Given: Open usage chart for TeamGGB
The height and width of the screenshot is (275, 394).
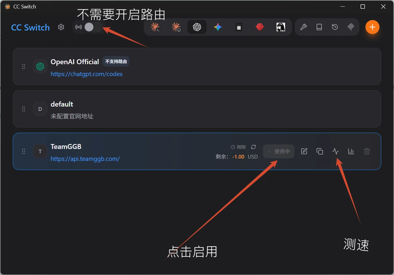Looking at the screenshot, I should click(351, 151).
